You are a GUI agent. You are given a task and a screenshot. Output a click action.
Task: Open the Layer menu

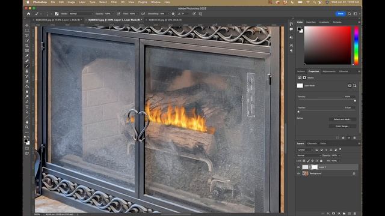coord(82,2)
